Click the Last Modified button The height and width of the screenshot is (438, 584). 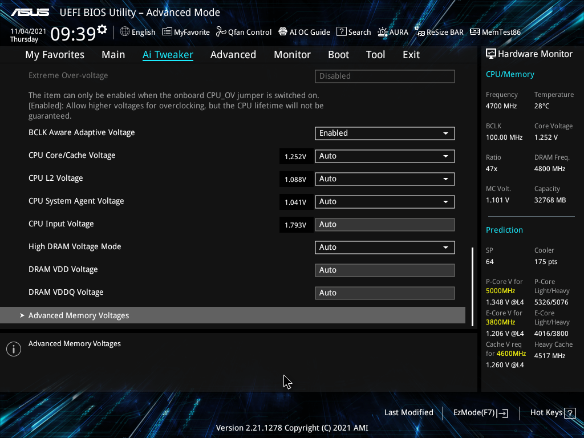[x=408, y=413]
